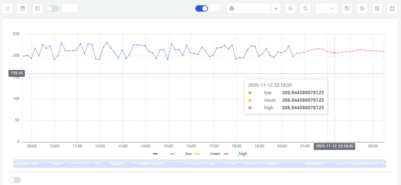Click the clock time range picker field
The width and height of the screenshot is (401, 185).
pos(248,8)
